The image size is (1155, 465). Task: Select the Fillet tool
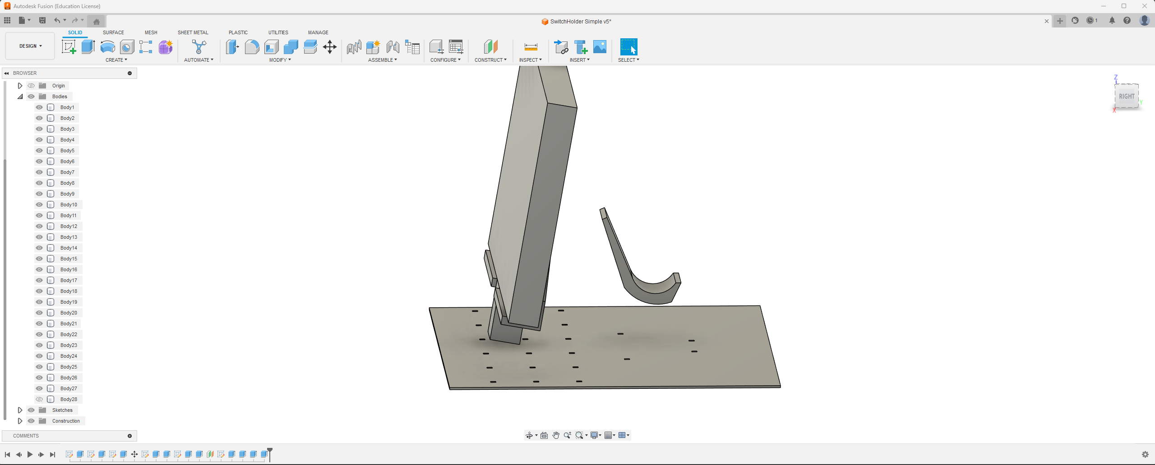[252, 47]
